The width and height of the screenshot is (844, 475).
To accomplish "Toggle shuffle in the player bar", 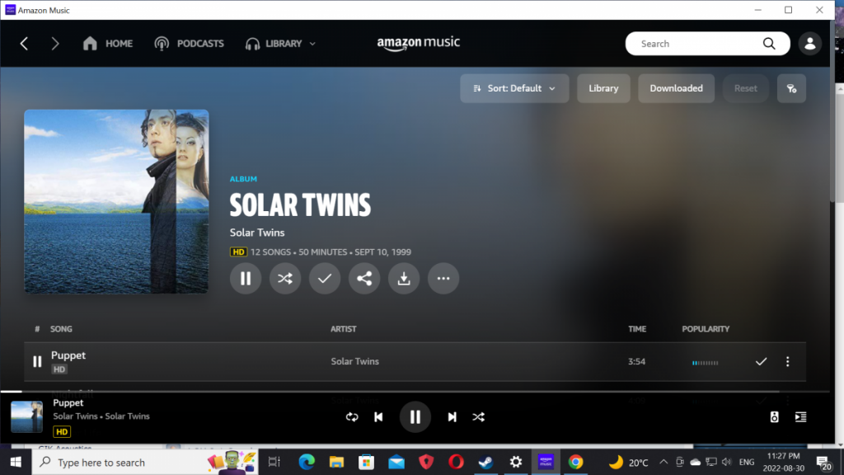I will pos(479,416).
